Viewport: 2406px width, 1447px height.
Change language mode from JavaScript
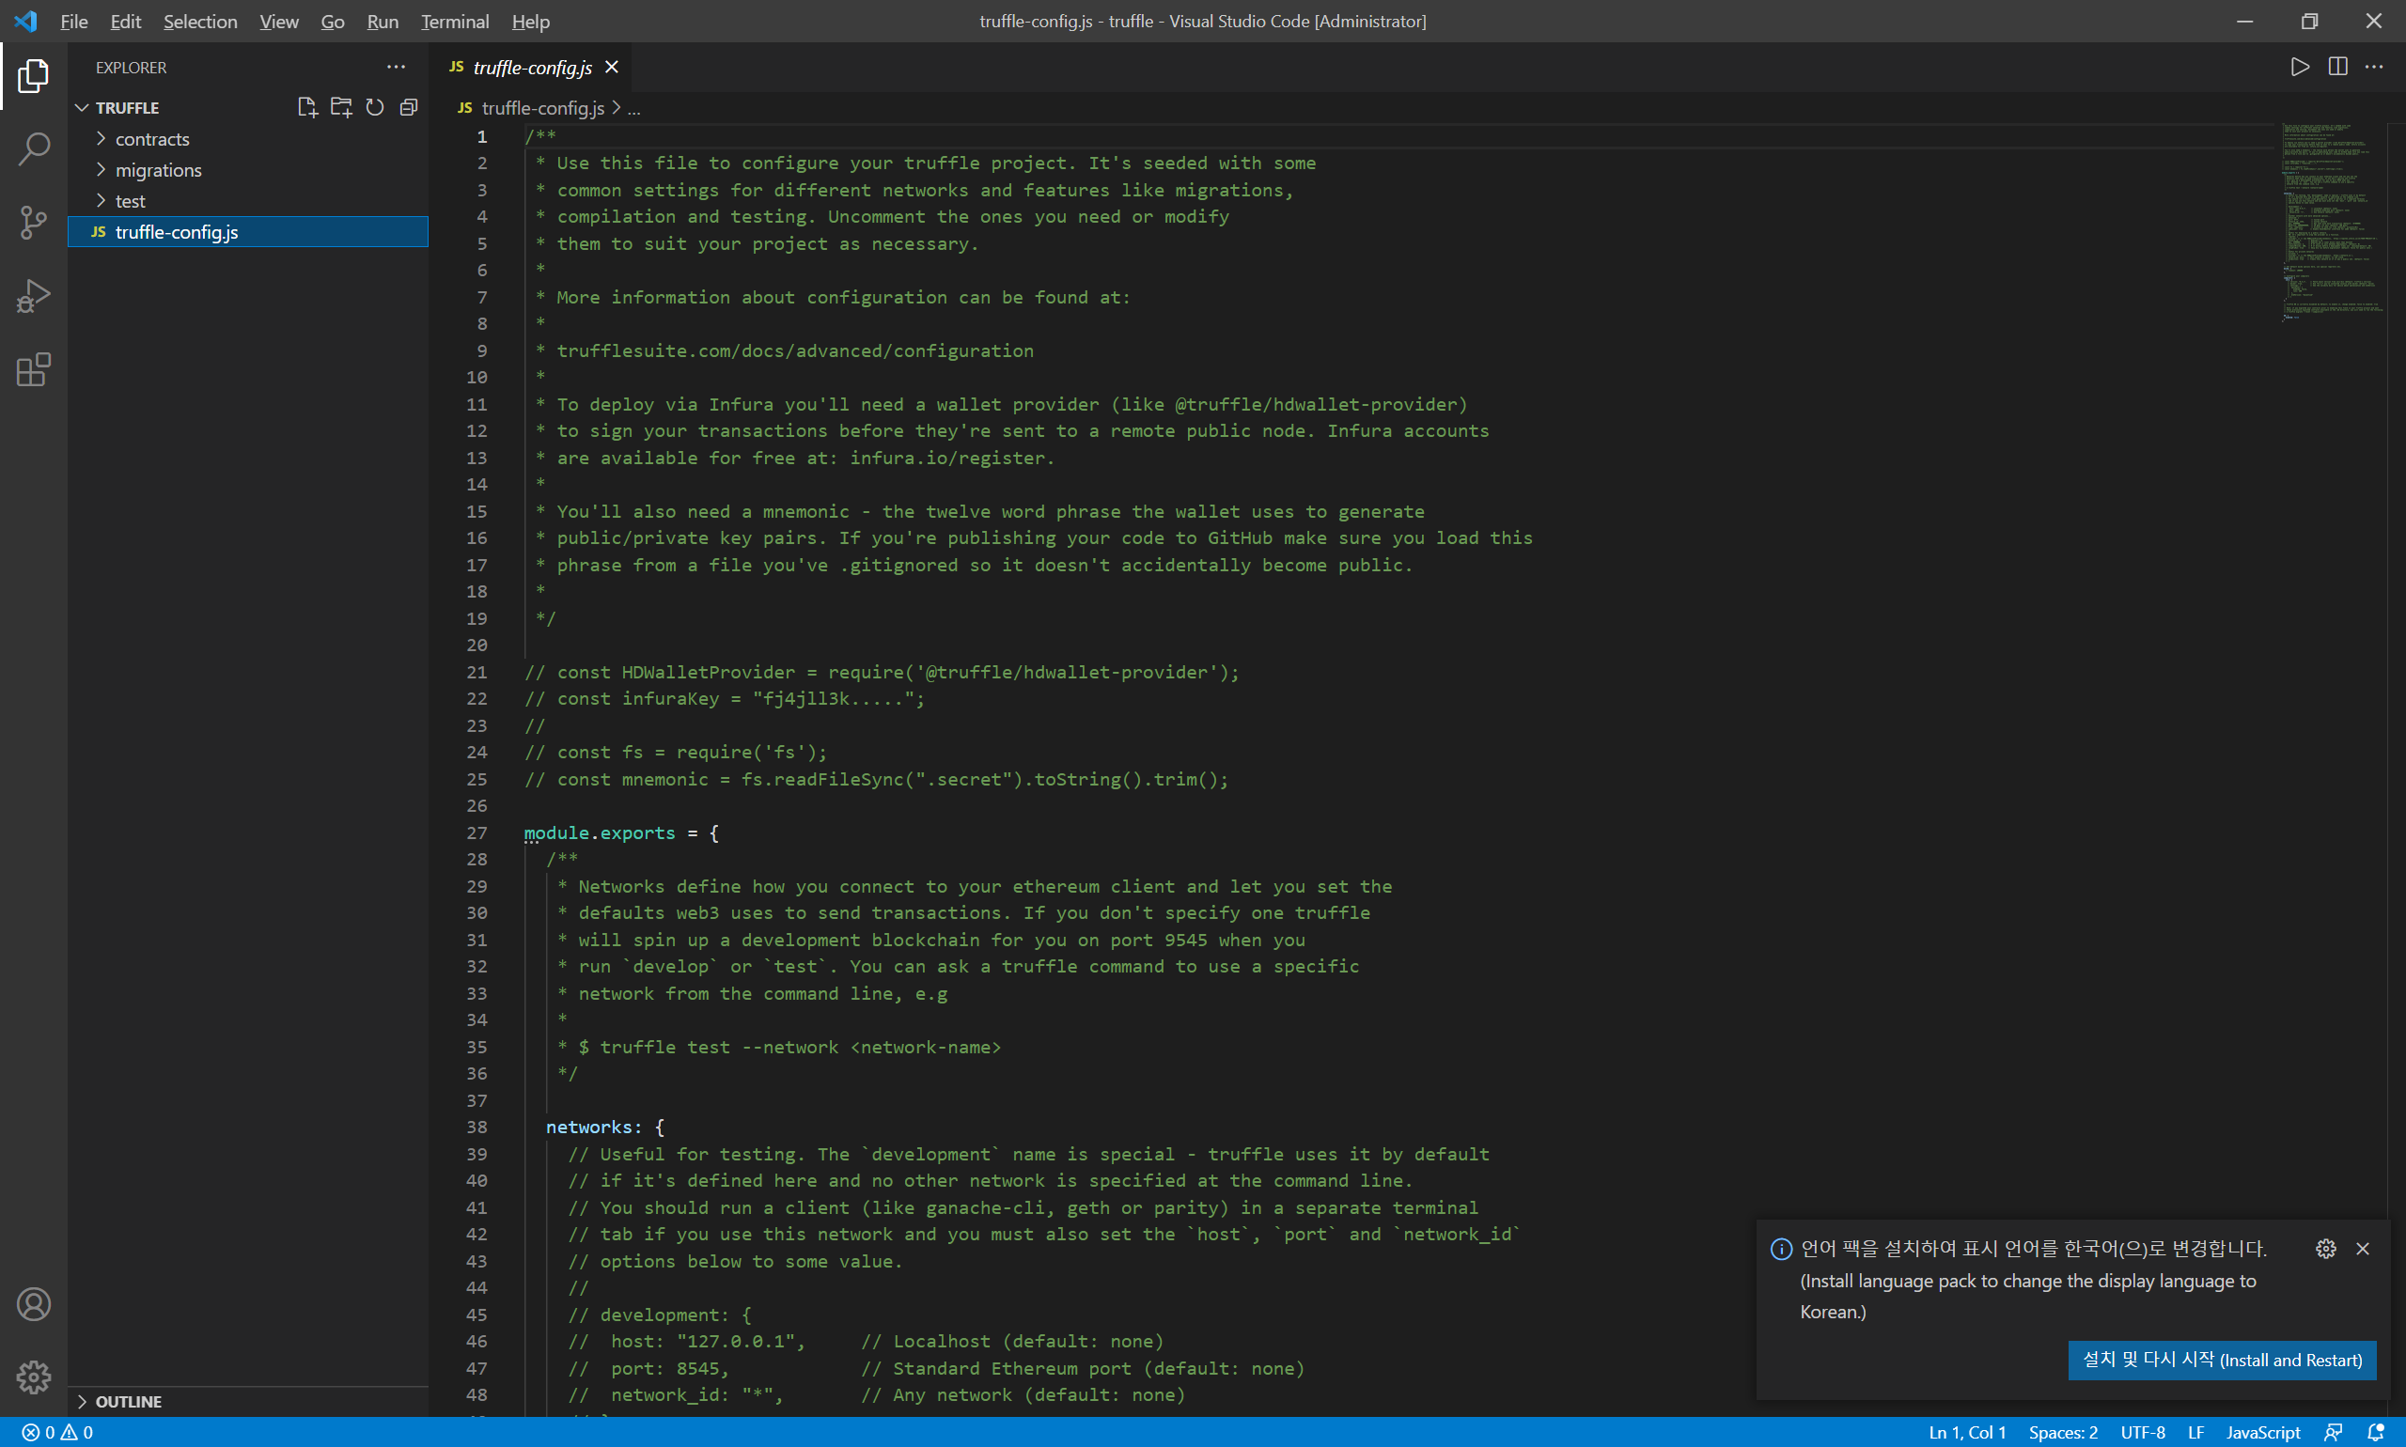coord(2261,1432)
